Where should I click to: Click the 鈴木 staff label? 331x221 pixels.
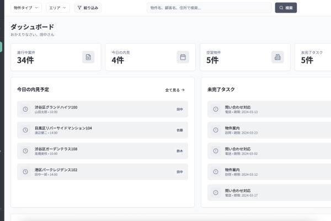pos(180,151)
